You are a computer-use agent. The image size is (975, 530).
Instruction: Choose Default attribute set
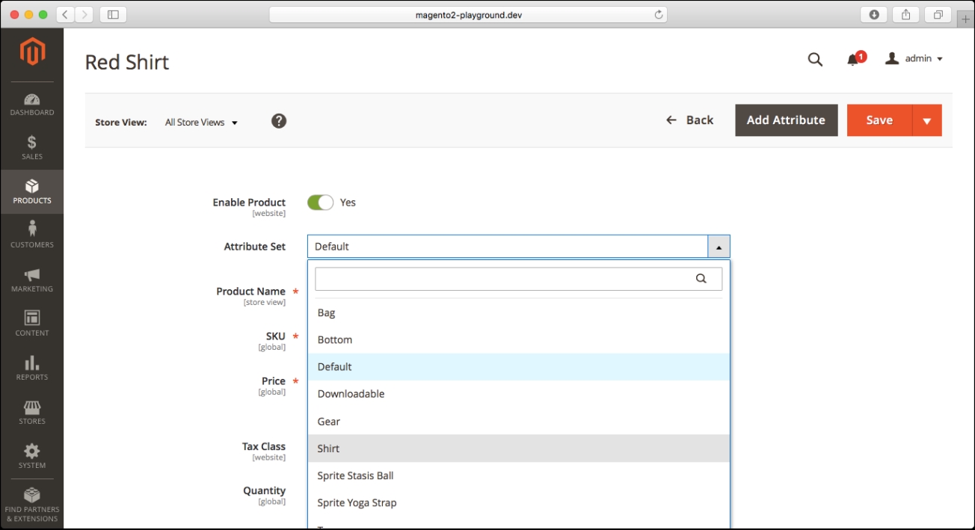(x=519, y=366)
